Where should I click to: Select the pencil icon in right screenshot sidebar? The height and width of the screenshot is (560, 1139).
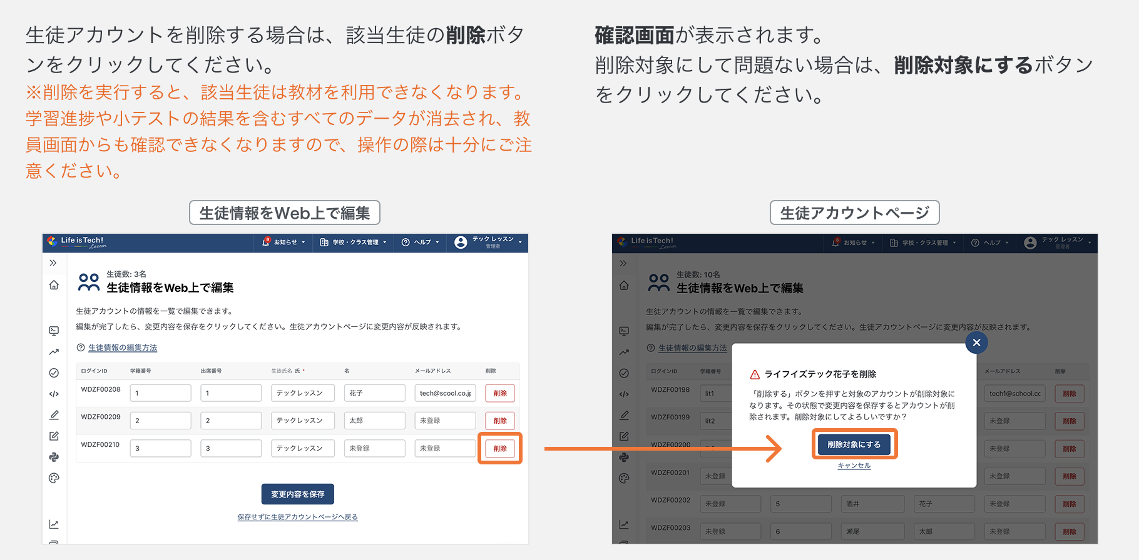pos(624,415)
